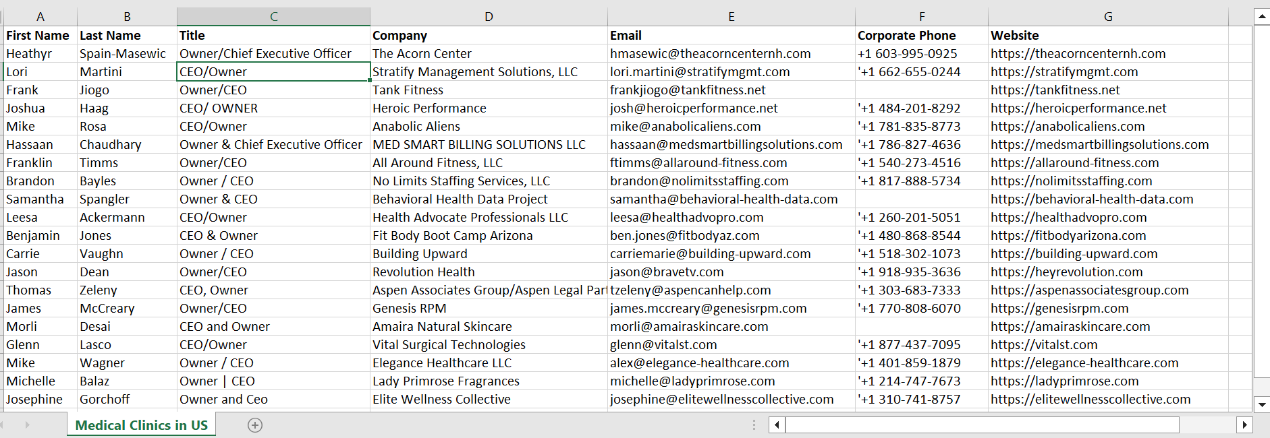Viewport: 1270px width, 438px height.
Task: Select Heroic Performance company cell
Action: (x=489, y=108)
